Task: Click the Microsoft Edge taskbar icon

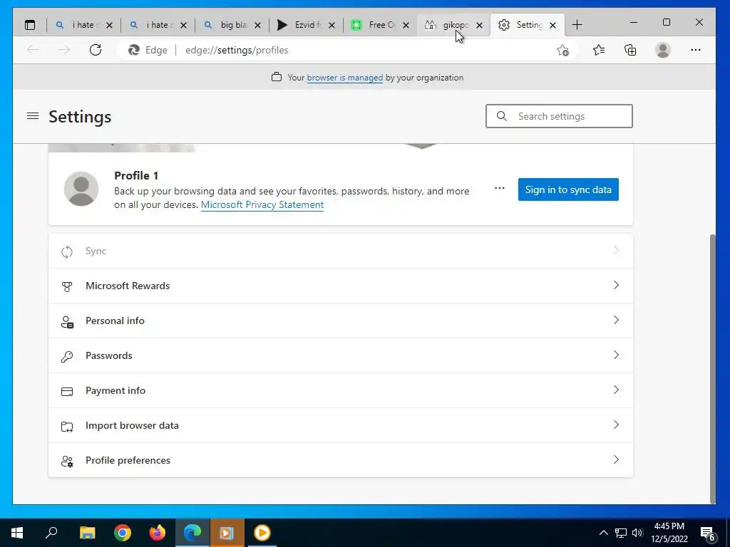Action: (x=192, y=533)
